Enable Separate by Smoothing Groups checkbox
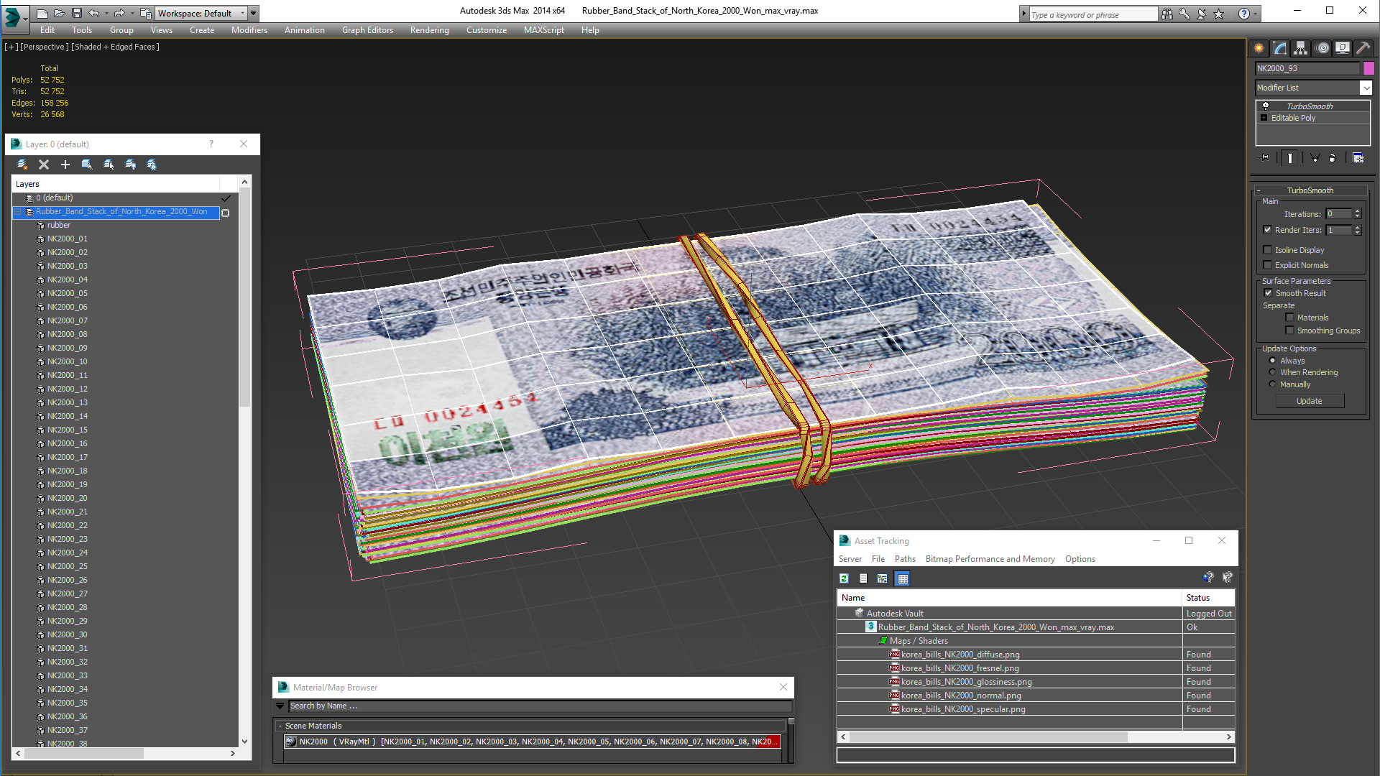The width and height of the screenshot is (1380, 776). click(1289, 331)
